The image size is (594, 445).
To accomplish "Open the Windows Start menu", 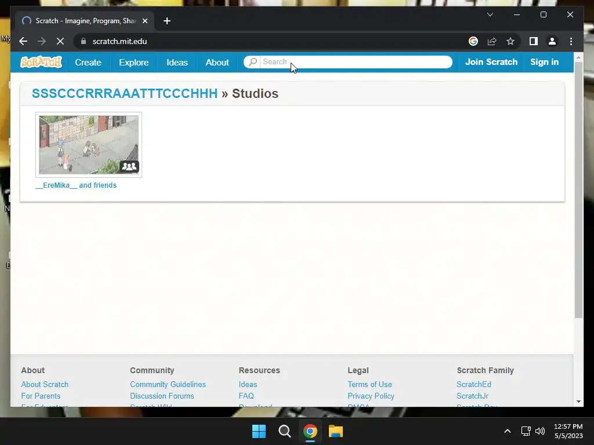I will pos(259,431).
